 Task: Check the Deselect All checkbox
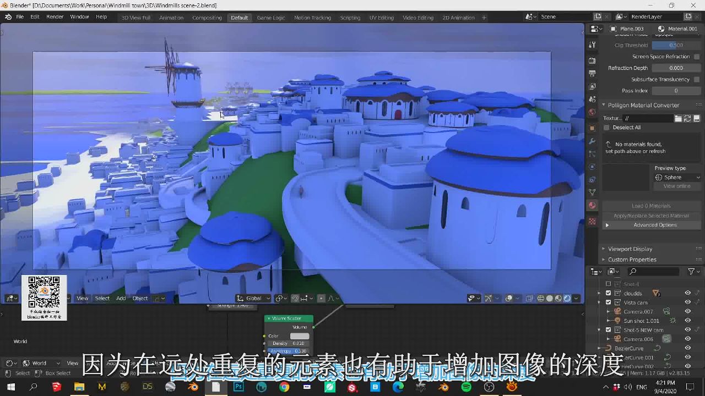(x=606, y=128)
